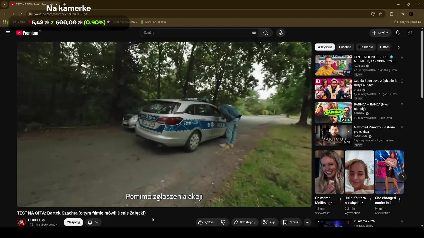Open Co mama Malika short thumbnail

click(x=330, y=172)
